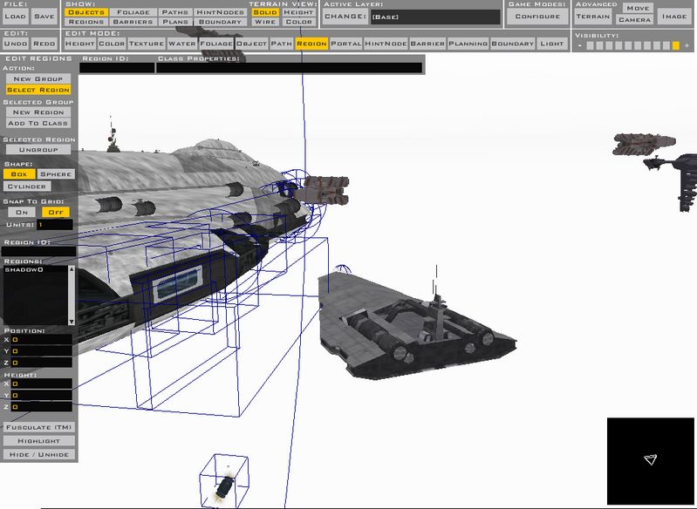Highlight the selected region
Image resolution: width=697 pixels, height=509 pixels.
pyautogui.click(x=38, y=441)
